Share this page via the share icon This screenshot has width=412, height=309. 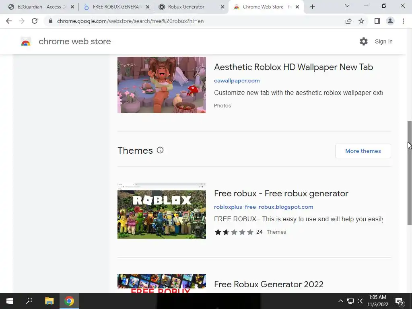click(348, 21)
